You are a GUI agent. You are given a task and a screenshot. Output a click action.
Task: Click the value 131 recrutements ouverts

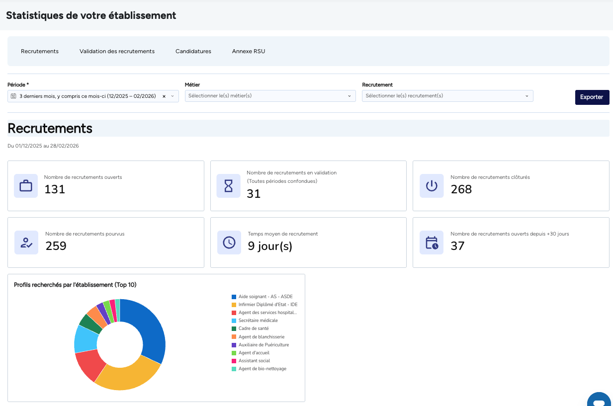tap(55, 189)
